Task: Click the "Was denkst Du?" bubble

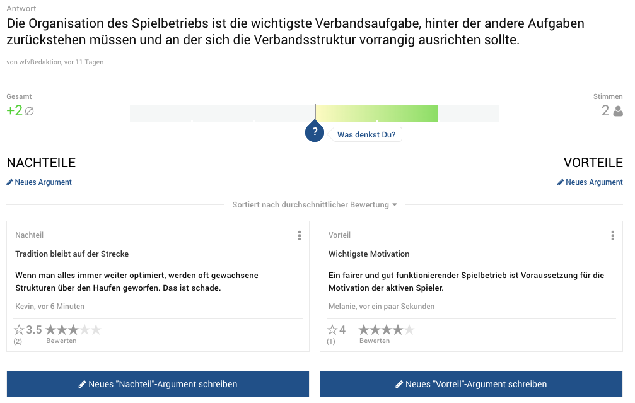Action: (x=366, y=135)
